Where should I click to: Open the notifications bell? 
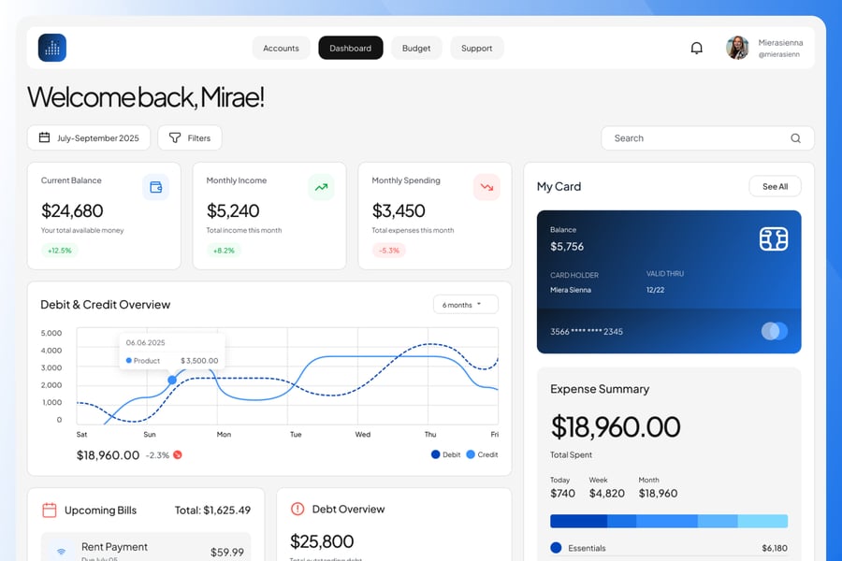(x=696, y=48)
